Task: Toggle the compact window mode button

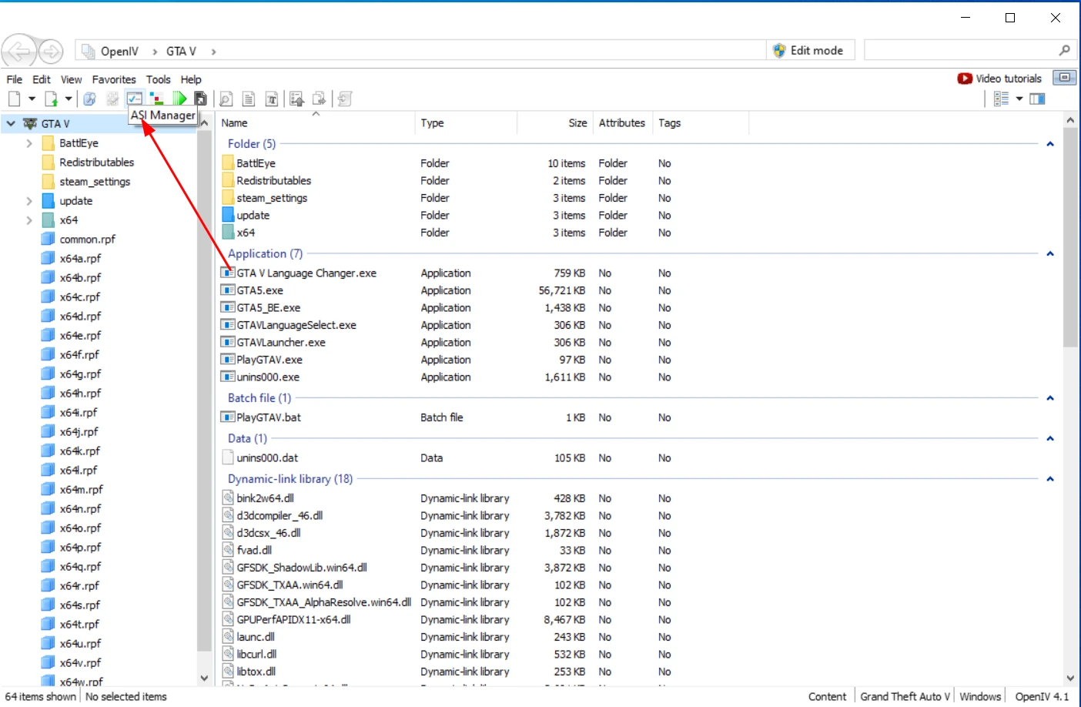Action: [x=1064, y=78]
